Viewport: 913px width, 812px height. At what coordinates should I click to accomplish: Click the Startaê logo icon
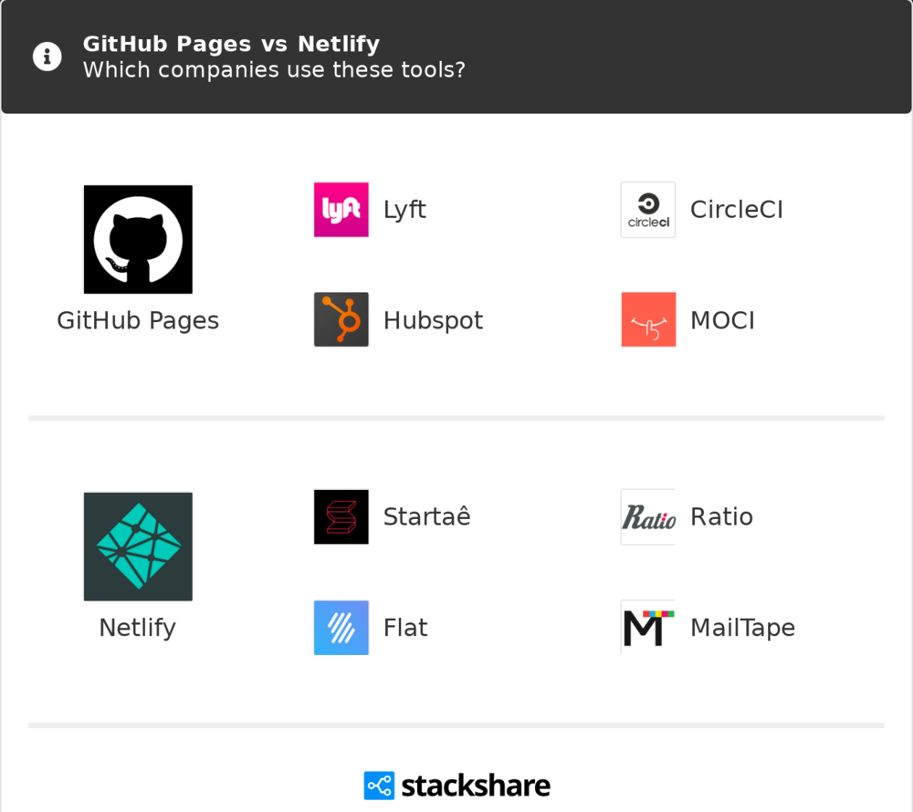pyautogui.click(x=341, y=517)
